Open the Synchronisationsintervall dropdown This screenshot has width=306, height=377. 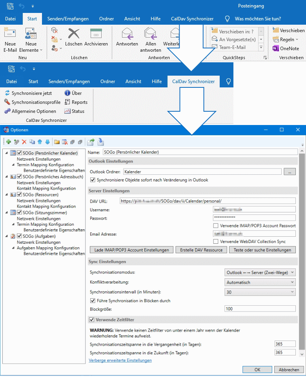(x=260, y=292)
